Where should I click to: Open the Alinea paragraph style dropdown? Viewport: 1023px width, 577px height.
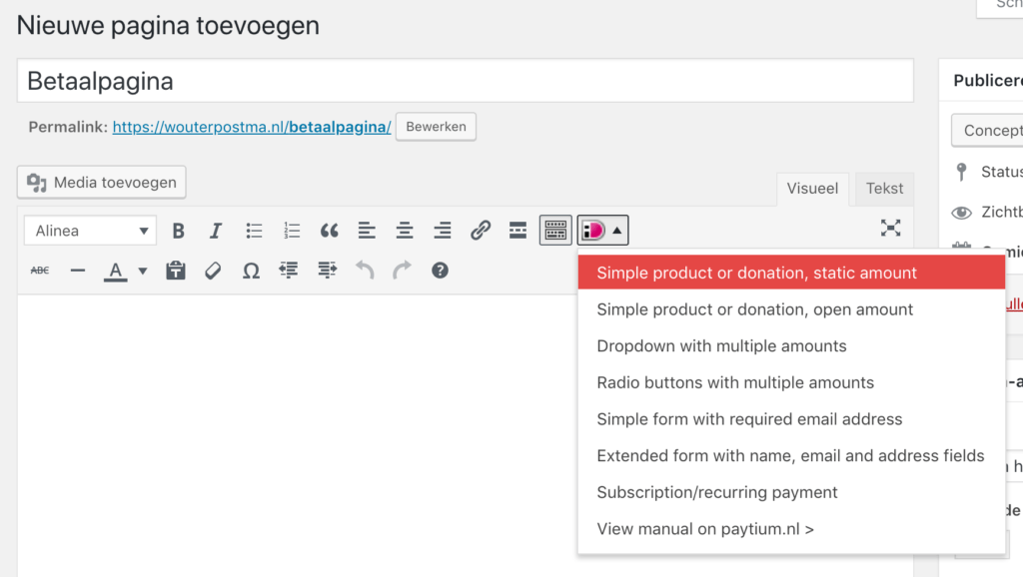(x=90, y=230)
